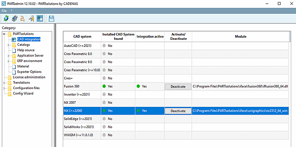This screenshot has width=296, height=147.
Task: Select the ERP environment tree item
Action: point(30,61)
